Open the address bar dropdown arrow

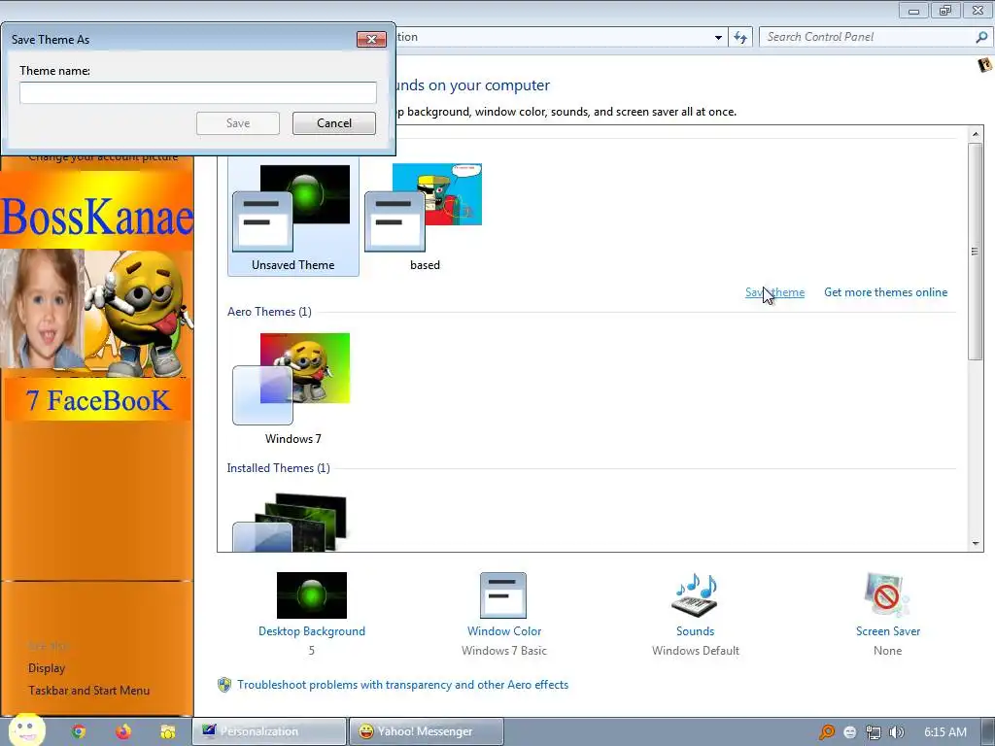click(x=718, y=38)
